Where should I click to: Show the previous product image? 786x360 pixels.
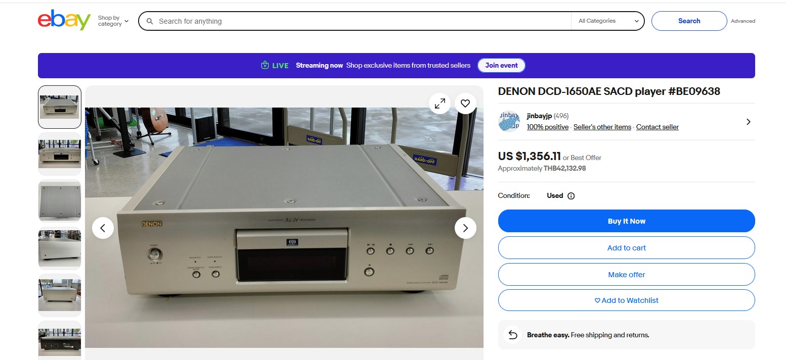pos(103,228)
